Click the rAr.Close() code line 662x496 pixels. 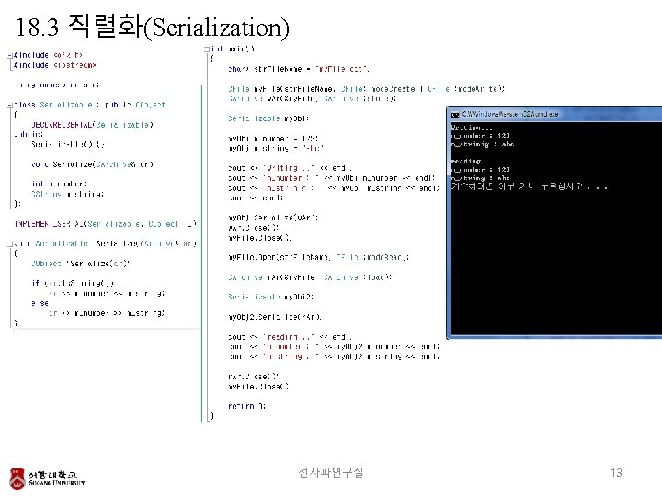click(253, 377)
